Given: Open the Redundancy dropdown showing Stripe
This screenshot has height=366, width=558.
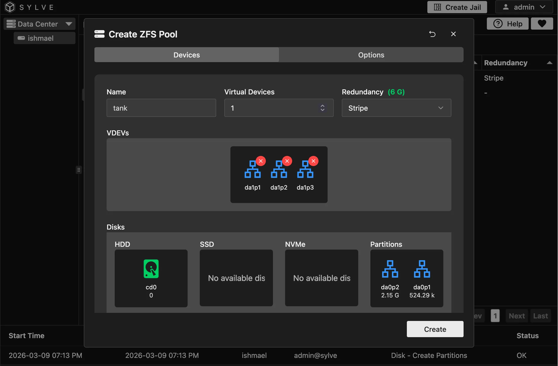Looking at the screenshot, I should (x=396, y=108).
